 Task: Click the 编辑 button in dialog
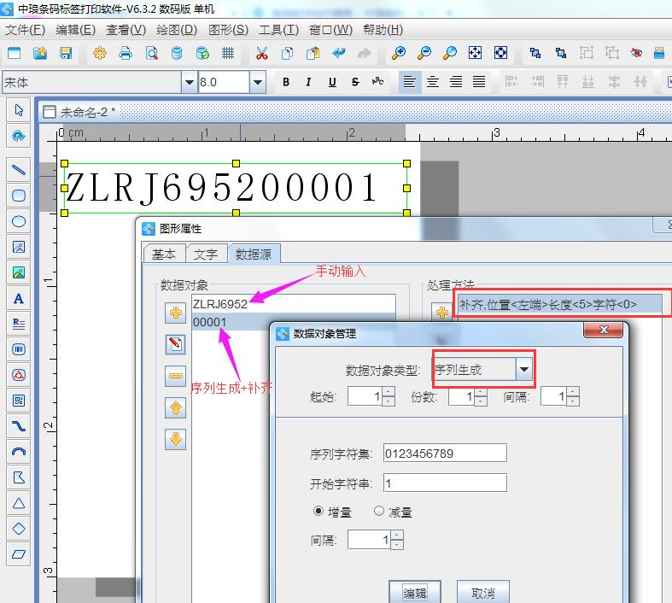(414, 593)
